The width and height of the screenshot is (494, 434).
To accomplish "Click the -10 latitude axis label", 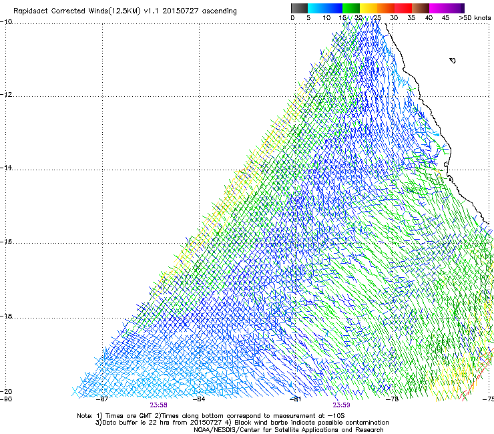I will (6, 22).
